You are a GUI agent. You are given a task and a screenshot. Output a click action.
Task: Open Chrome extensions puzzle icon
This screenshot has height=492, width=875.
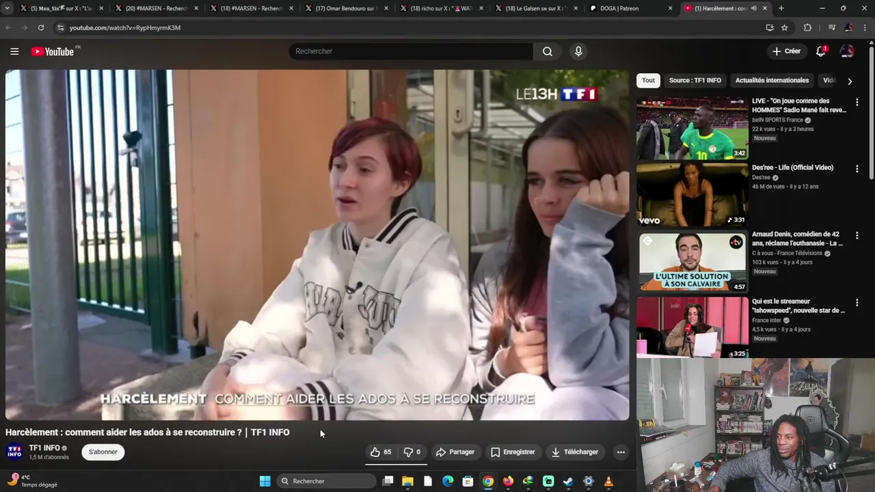[x=807, y=27]
